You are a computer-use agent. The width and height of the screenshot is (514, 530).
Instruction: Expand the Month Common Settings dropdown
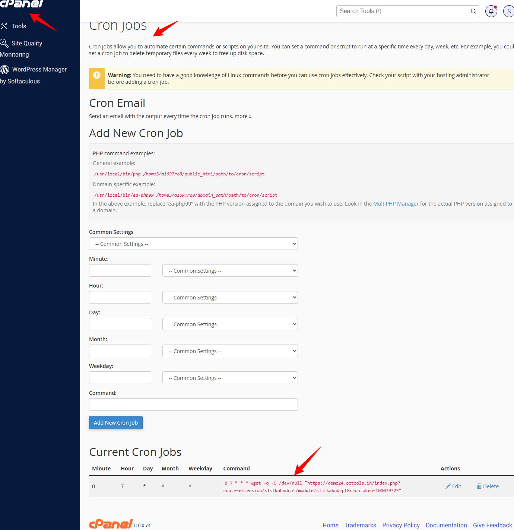(x=230, y=351)
